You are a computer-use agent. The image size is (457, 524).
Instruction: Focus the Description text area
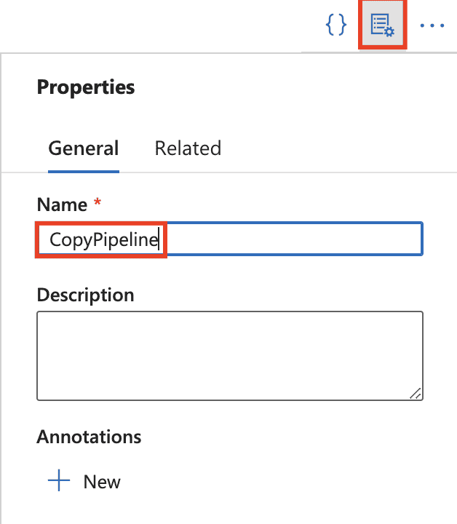coord(229,355)
